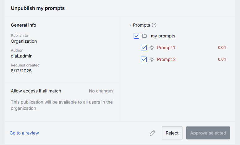Select the my prompts folder name

click(x=163, y=36)
